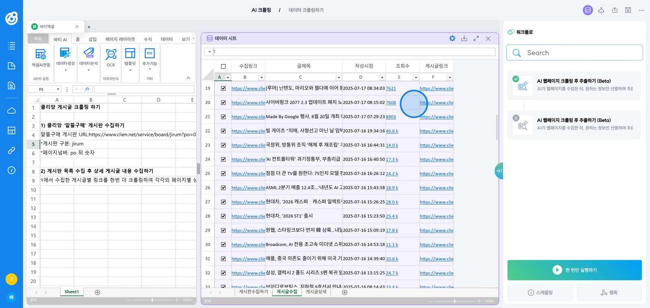Open the filter dropdown for column F
The width and height of the screenshot is (650, 308).
[449, 78]
